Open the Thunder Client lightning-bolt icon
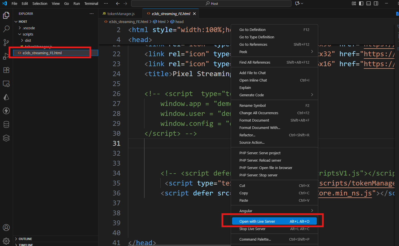The height and width of the screenshot is (246, 399). tap(6, 111)
